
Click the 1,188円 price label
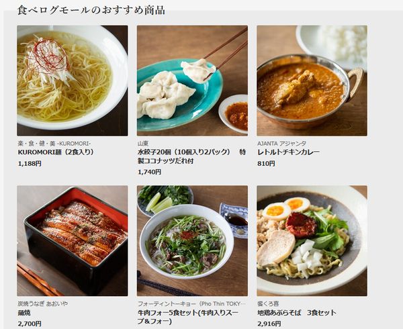point(30,164)
